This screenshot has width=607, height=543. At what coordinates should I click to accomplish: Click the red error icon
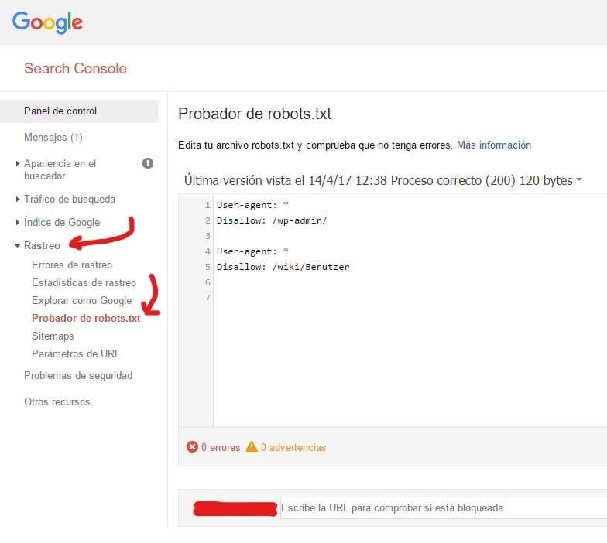coord(192,447)
